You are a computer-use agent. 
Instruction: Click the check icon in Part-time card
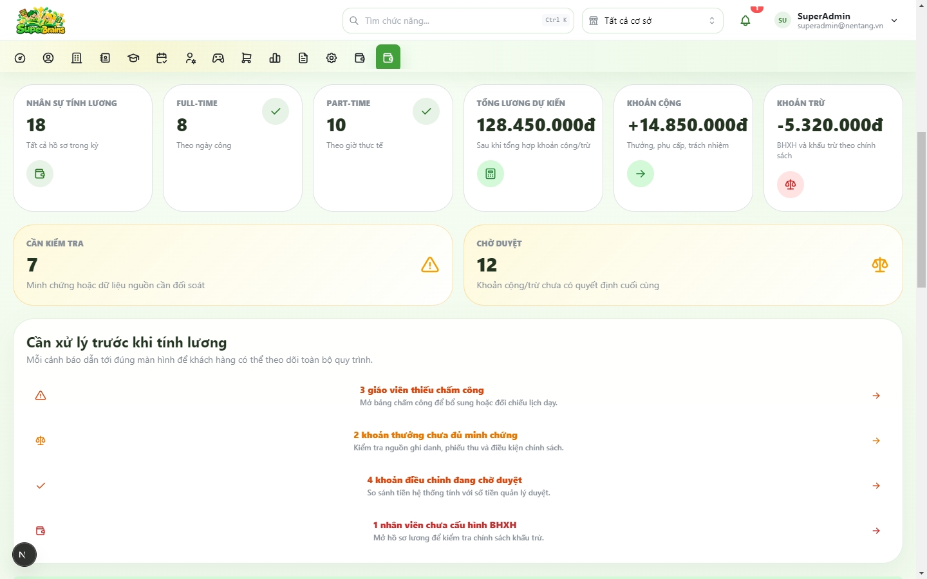[426, 111]
